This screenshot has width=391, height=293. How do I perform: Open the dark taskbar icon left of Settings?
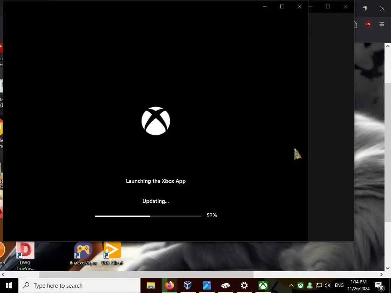225,285
